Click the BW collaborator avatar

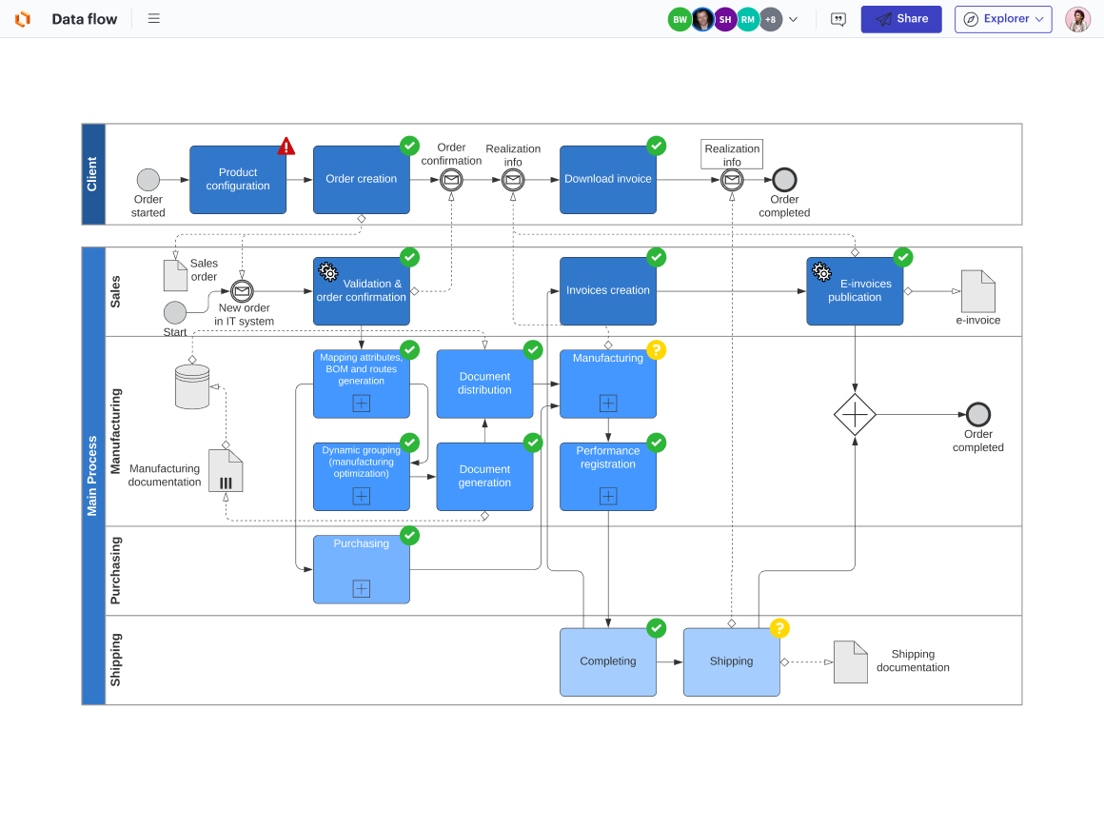[680, 19]
